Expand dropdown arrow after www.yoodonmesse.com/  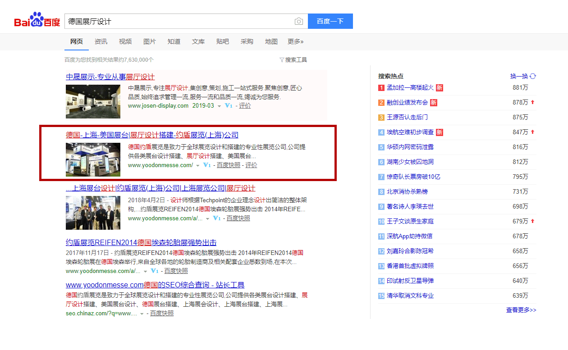tap(197, 166)
